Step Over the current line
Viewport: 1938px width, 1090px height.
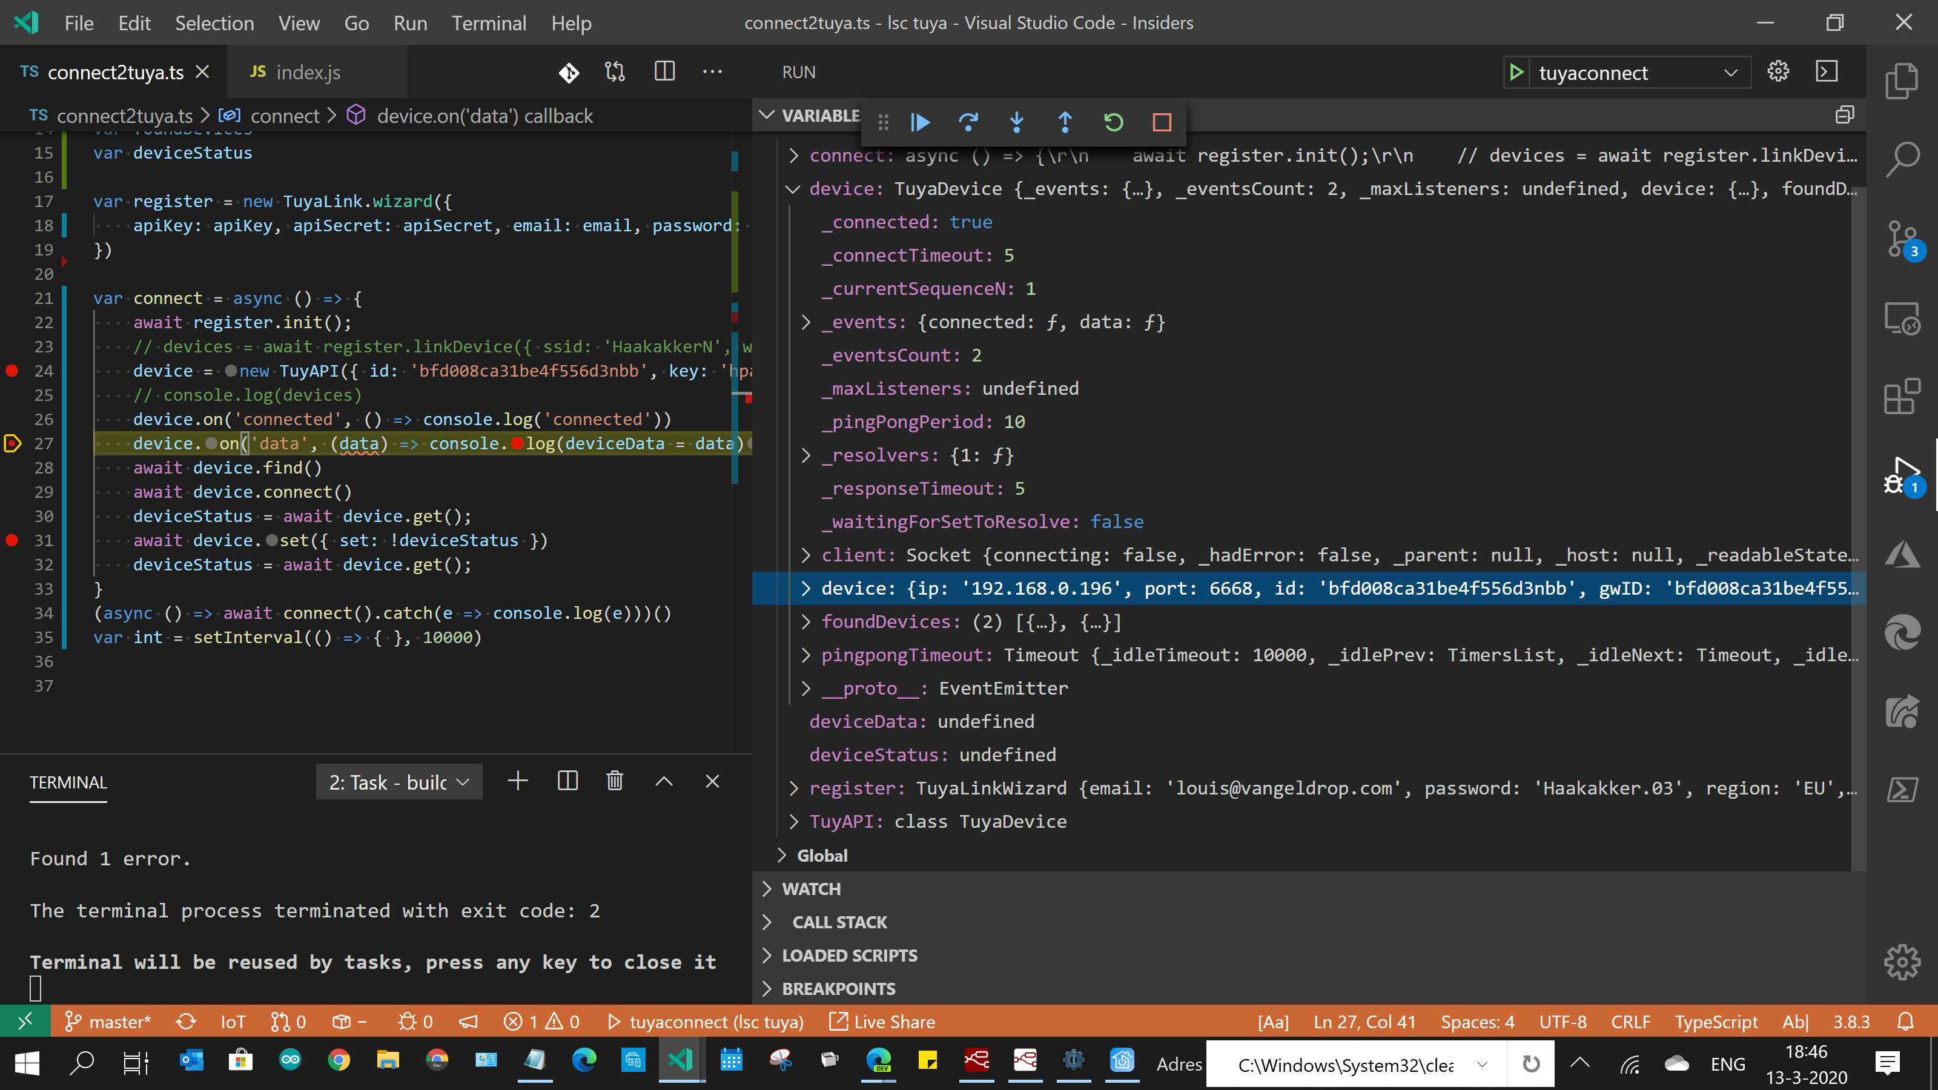tap(968, 122)
